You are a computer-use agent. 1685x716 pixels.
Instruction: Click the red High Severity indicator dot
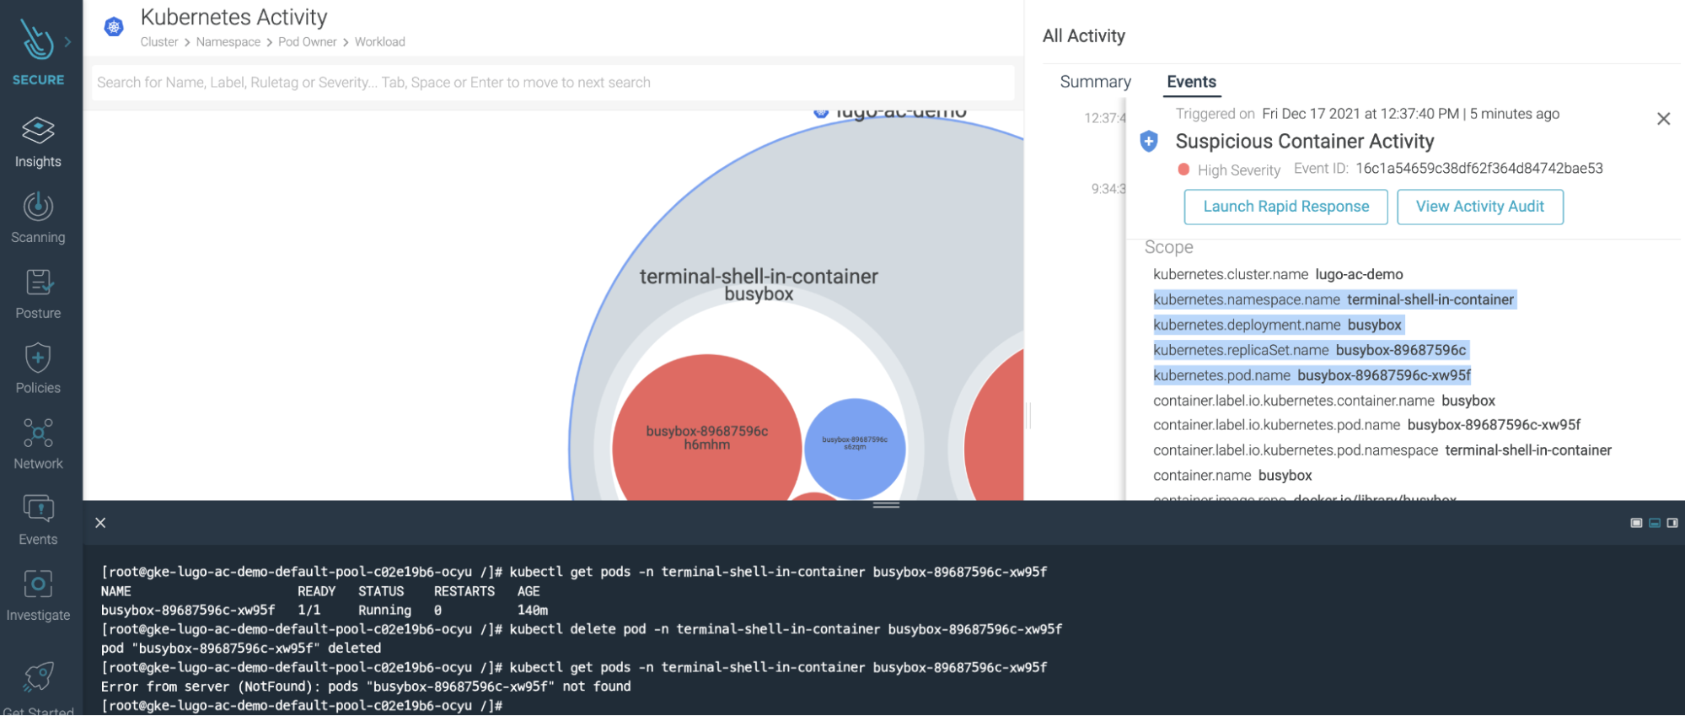(x=1183, y=170)
